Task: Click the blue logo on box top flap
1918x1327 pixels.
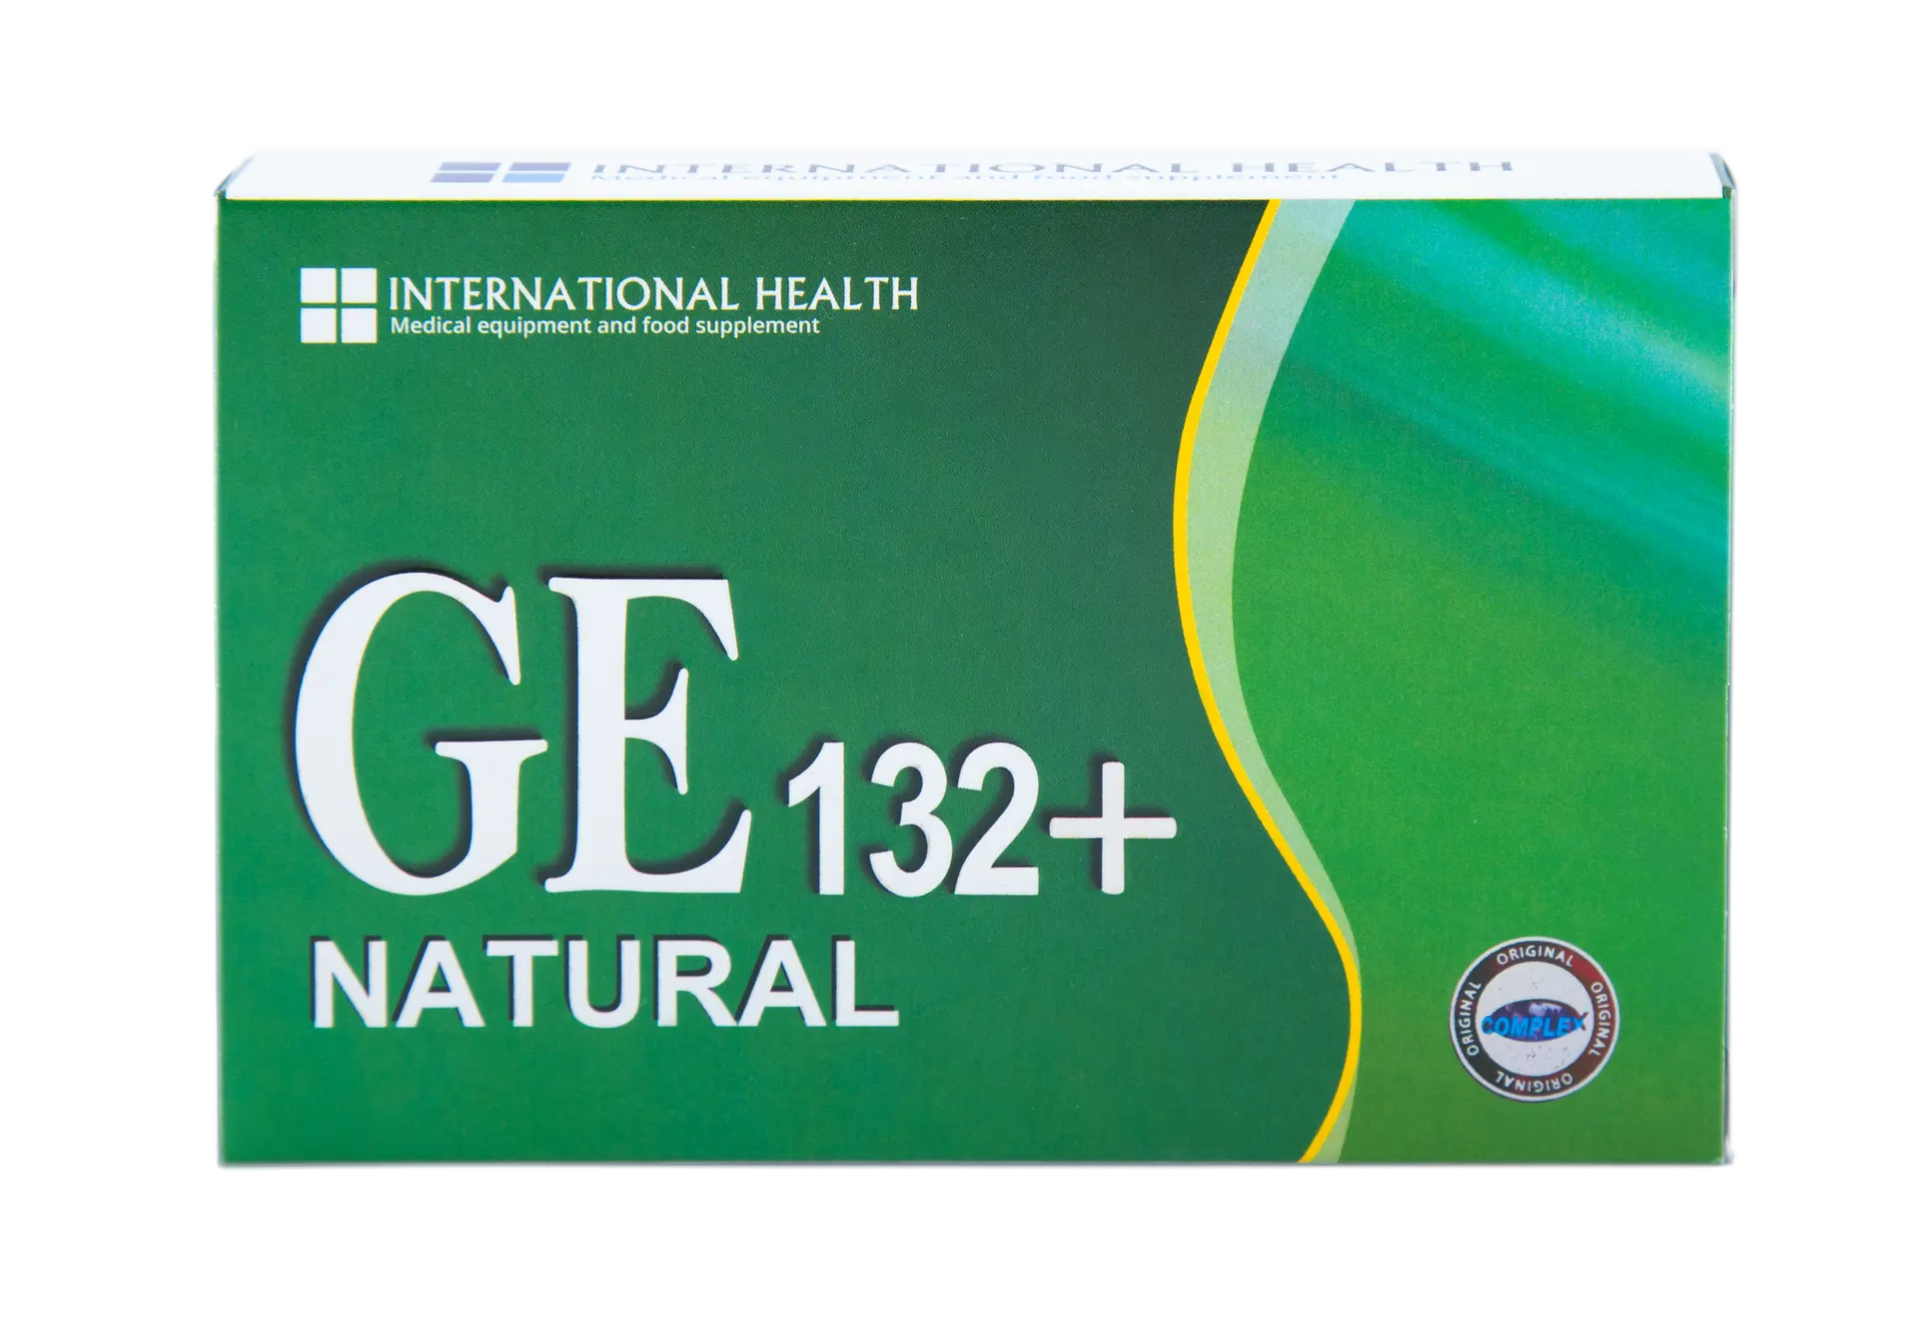Action: [500, 173]
